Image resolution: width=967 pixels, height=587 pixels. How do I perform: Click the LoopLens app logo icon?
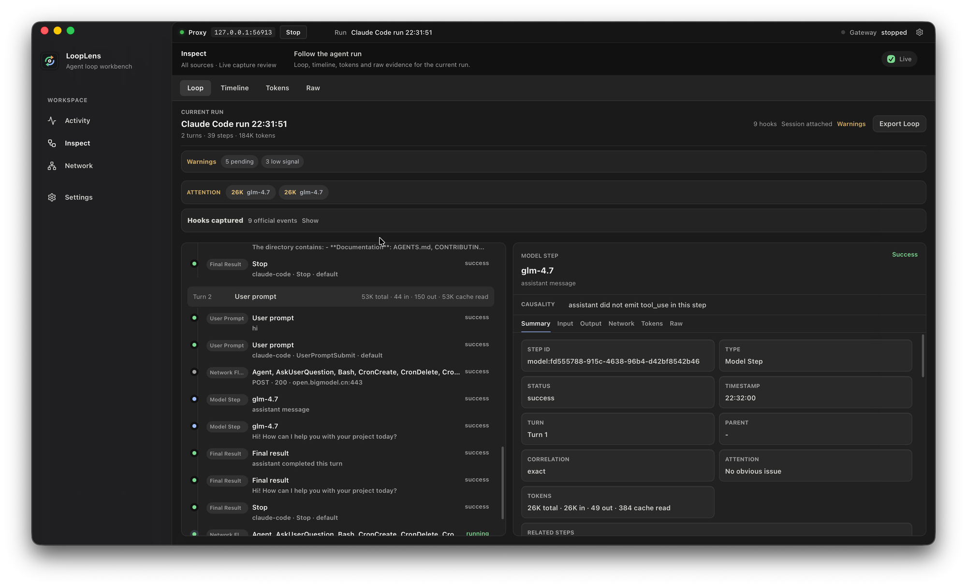pyautogui.click(x=50, y=61)
